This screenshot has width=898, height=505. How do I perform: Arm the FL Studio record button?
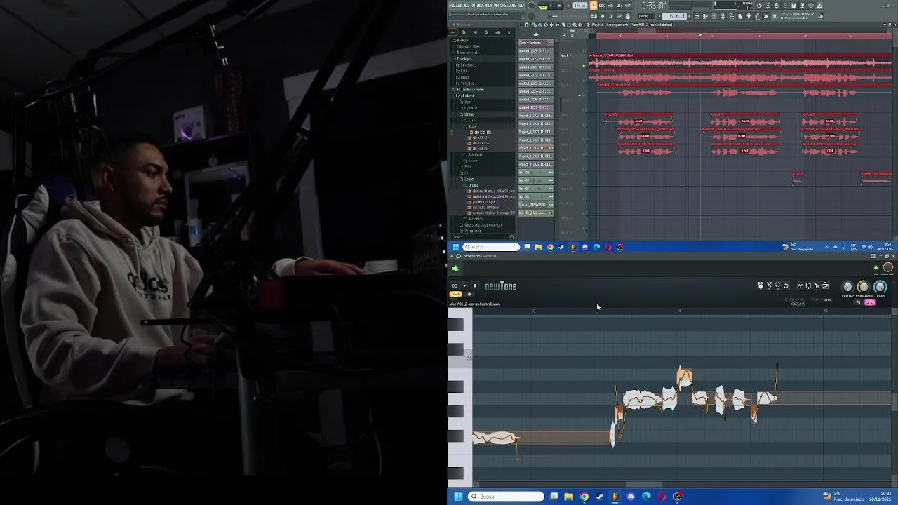point(568,6)
